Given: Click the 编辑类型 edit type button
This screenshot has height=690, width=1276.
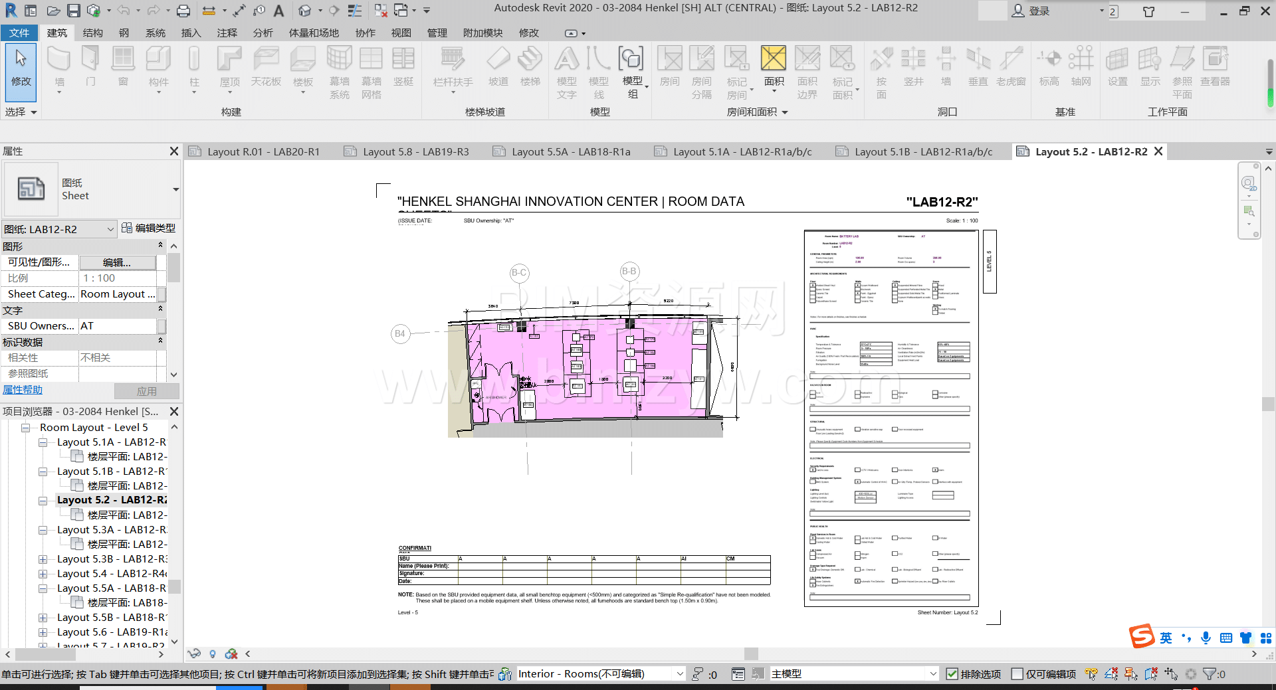Looking at the screenshot, I should click(x=149, y=228).
